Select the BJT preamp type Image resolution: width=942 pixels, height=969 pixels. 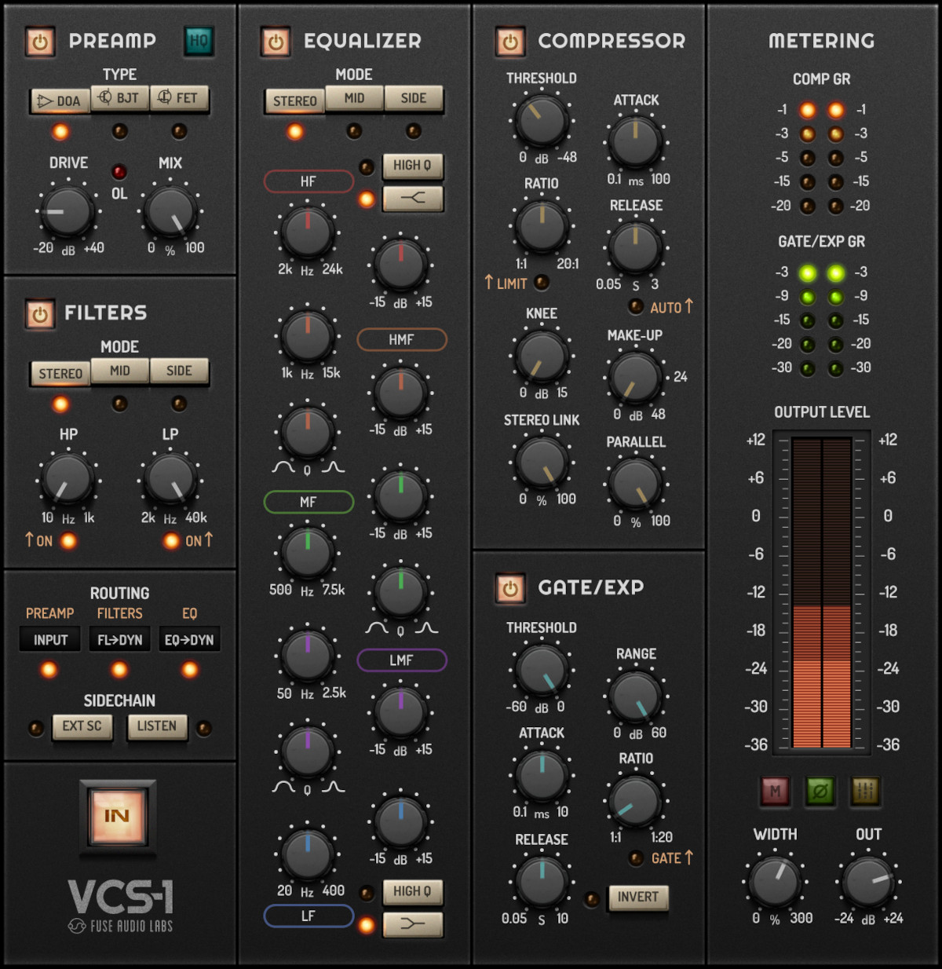tap(119, 98)
